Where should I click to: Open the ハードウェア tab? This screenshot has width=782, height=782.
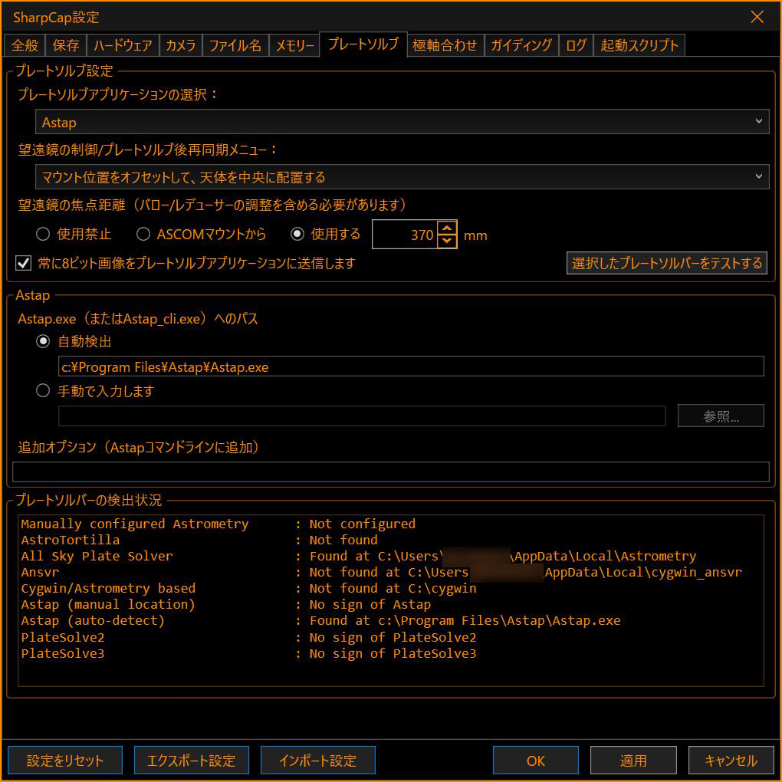[123, 45]
